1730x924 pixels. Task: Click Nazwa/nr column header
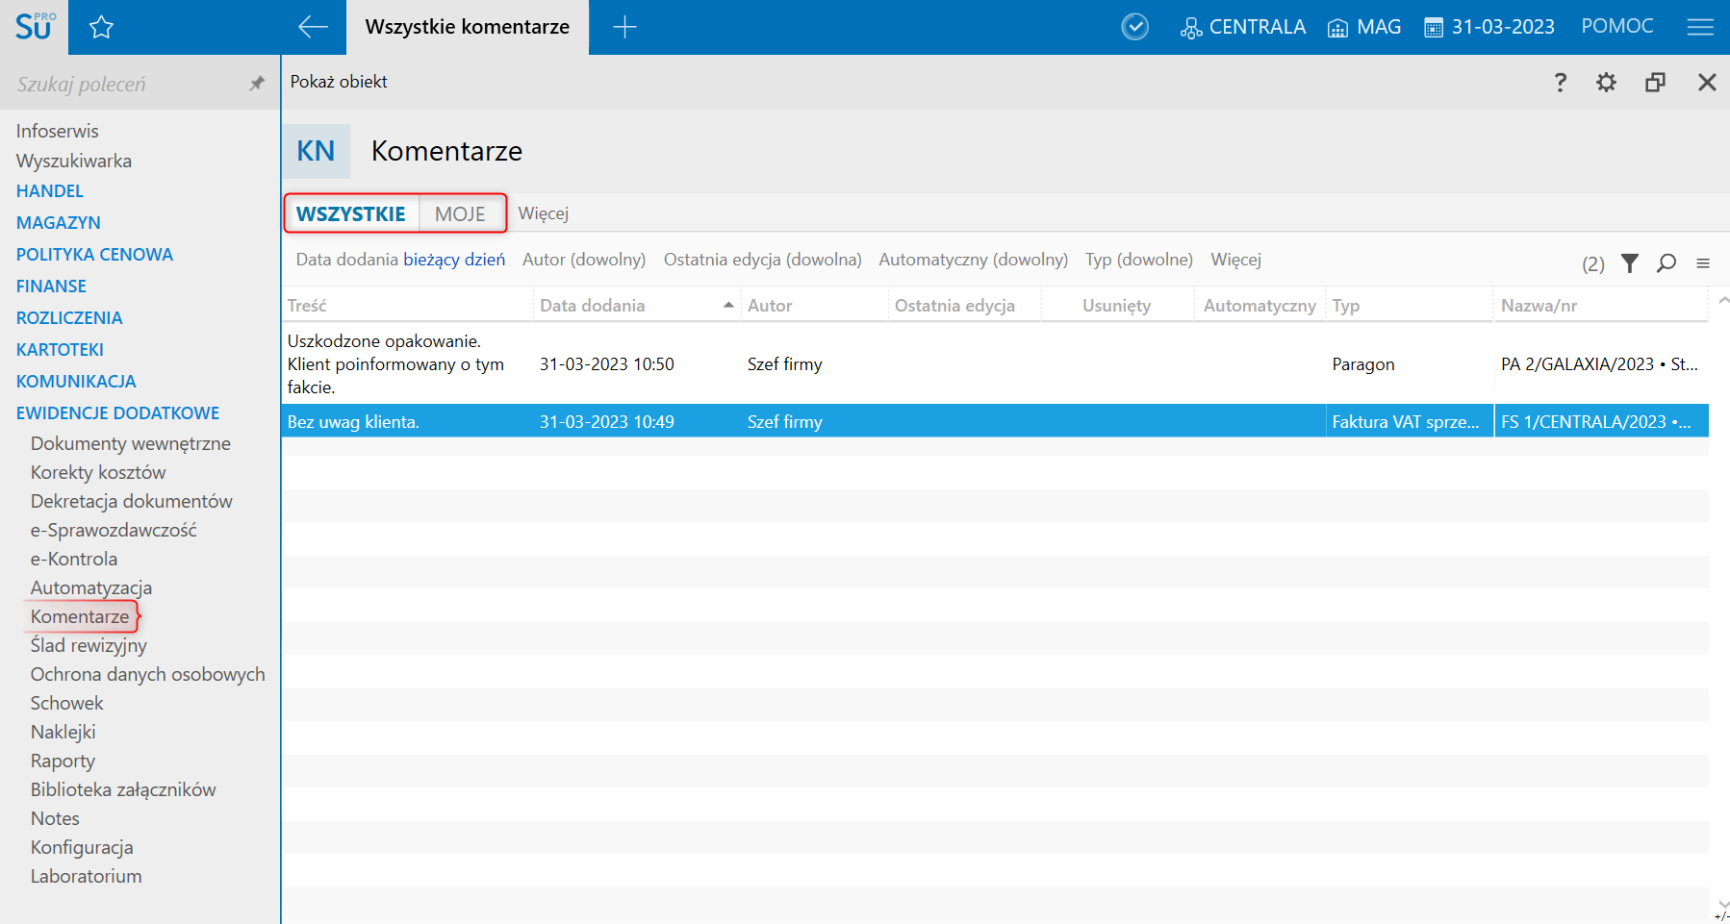tap(1601, 305)
